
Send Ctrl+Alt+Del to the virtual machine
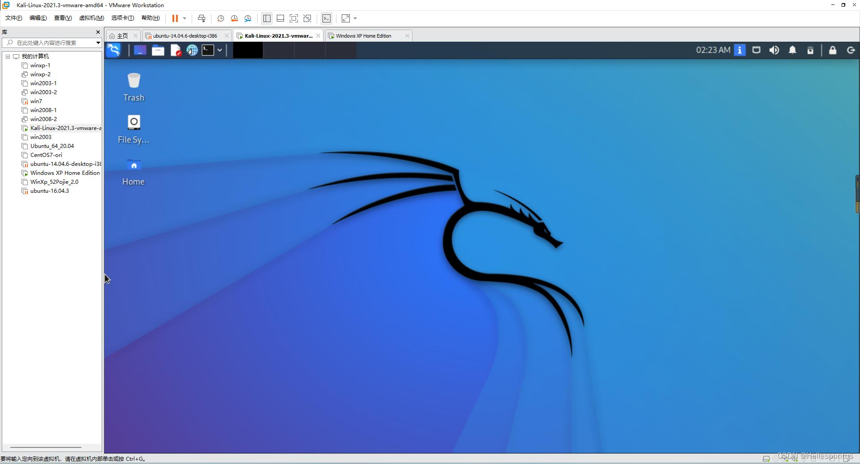click(202, 18)
